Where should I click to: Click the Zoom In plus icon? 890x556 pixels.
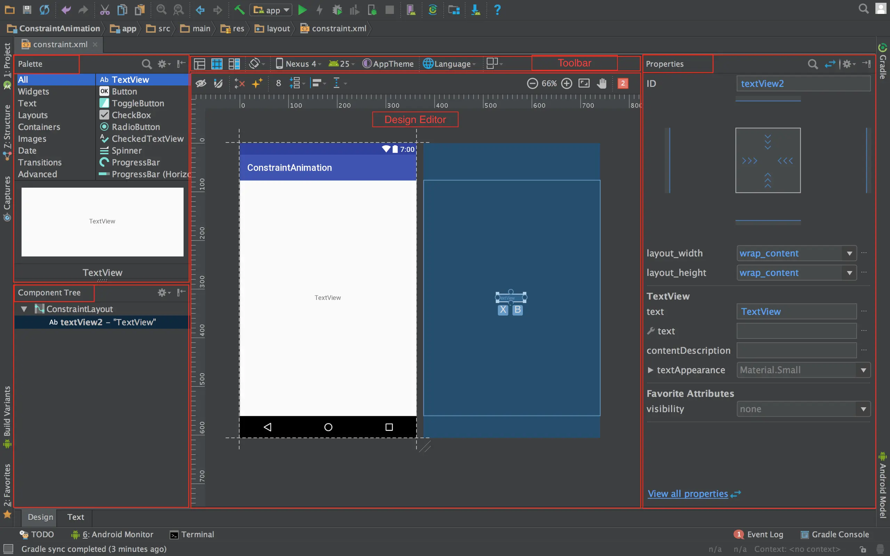pos(567,83)
